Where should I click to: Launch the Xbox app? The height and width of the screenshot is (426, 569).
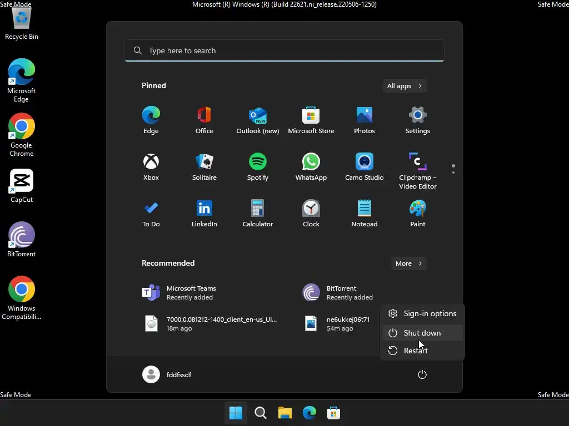[151, 168]
